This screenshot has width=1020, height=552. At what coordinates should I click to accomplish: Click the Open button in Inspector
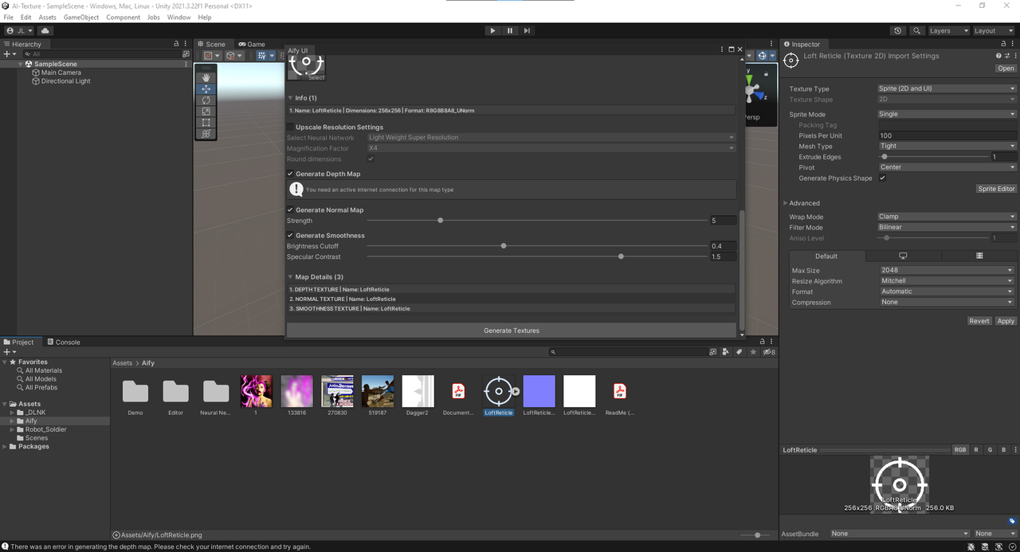[x=1006, y=69]
